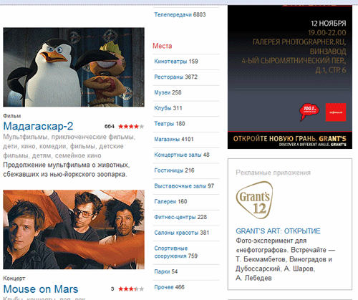This screenshot has height=300, width=358.
Task: Click the Madagascar penguins film thumbnail
Action: (74, 67)
